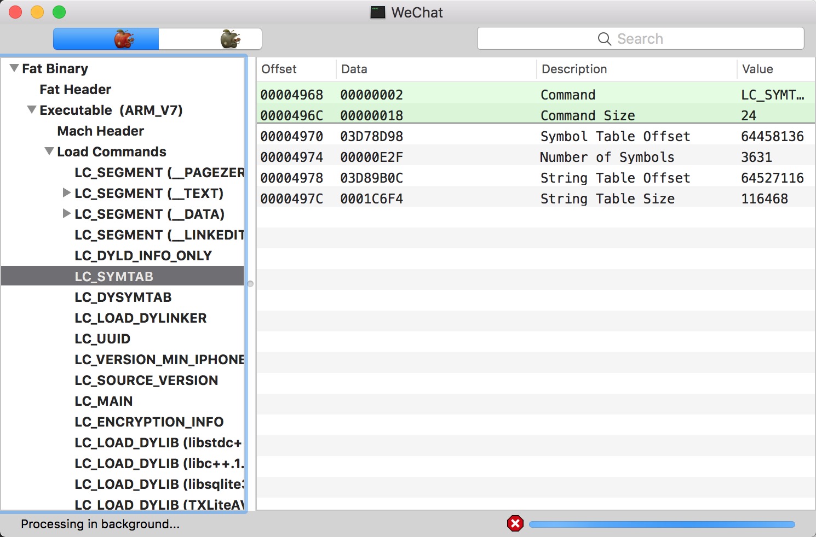Select LC_MAIN row

123,401
